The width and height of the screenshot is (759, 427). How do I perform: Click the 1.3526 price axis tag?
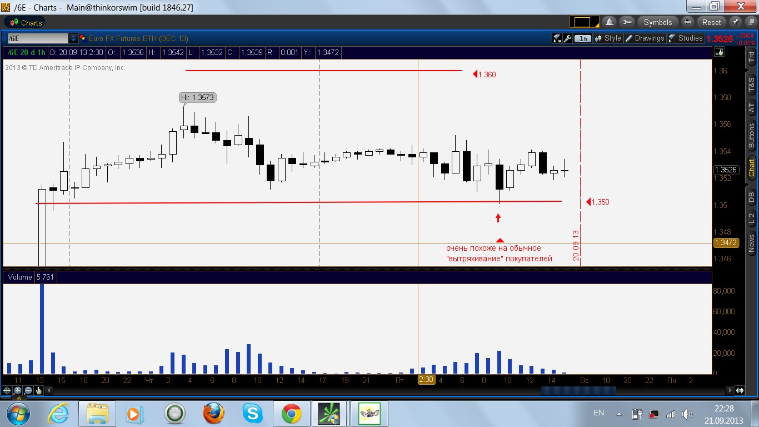coord(726,170)
